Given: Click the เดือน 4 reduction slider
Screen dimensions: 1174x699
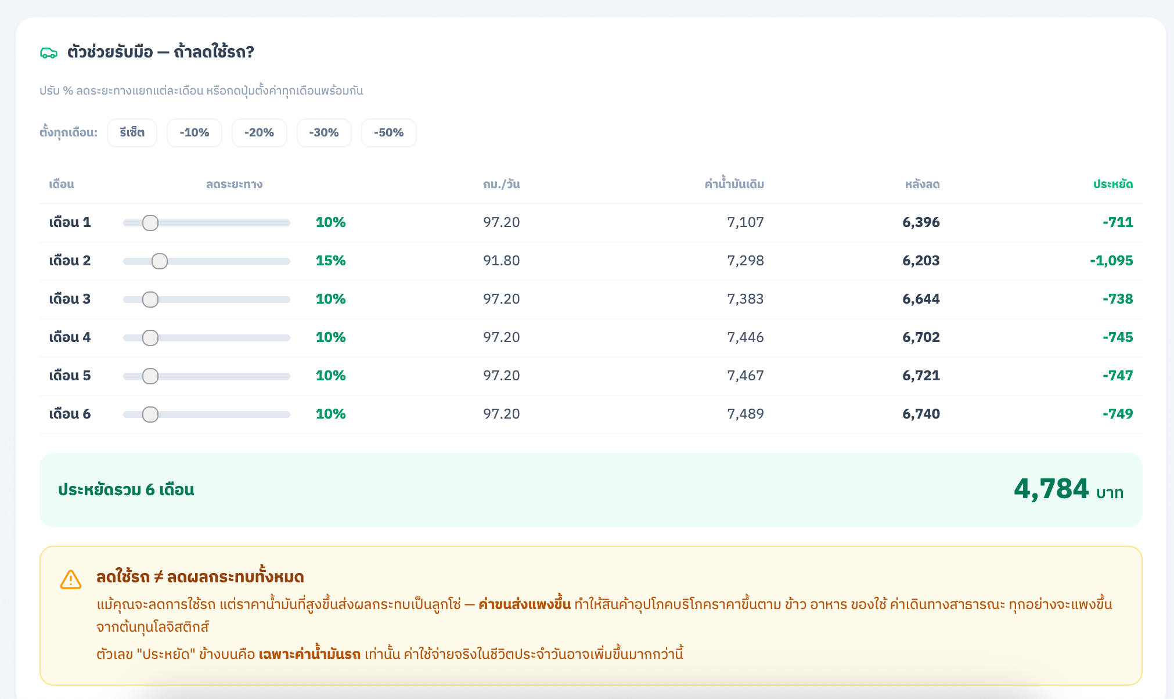Looking at the screenshot, I should point(150,338).
